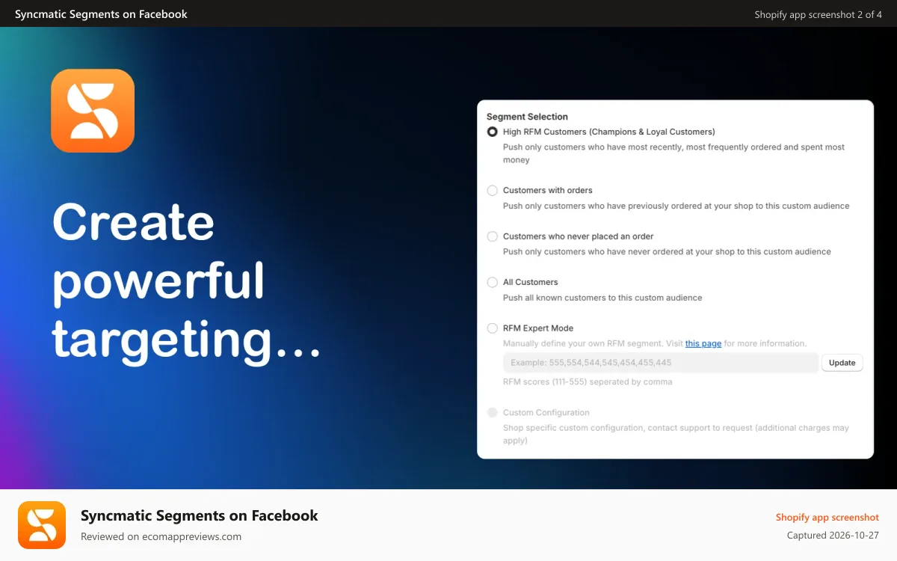Click 'Shopify app screenshot 2 of 4' header
The height and width of the screenshot is (561, 897).
point(818,14)
